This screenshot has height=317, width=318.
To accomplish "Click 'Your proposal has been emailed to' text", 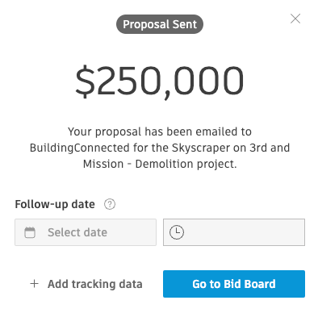I will (160, 131).
